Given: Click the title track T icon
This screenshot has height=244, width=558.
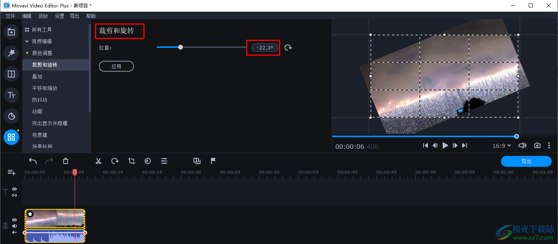Looking at the screenshot, I should (5, 192).
